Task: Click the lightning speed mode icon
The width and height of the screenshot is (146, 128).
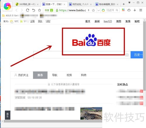Action: (88, 10)
